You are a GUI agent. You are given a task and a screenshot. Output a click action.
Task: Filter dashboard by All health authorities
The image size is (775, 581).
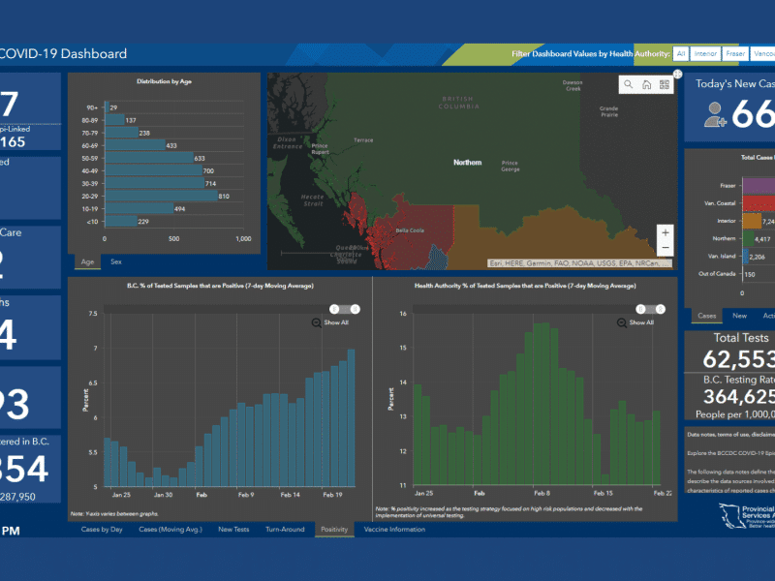point(682,54)
